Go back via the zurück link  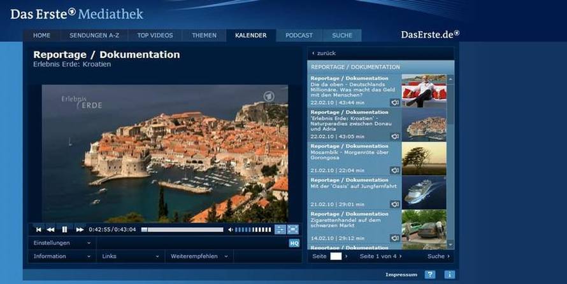[x=324, y=53]
